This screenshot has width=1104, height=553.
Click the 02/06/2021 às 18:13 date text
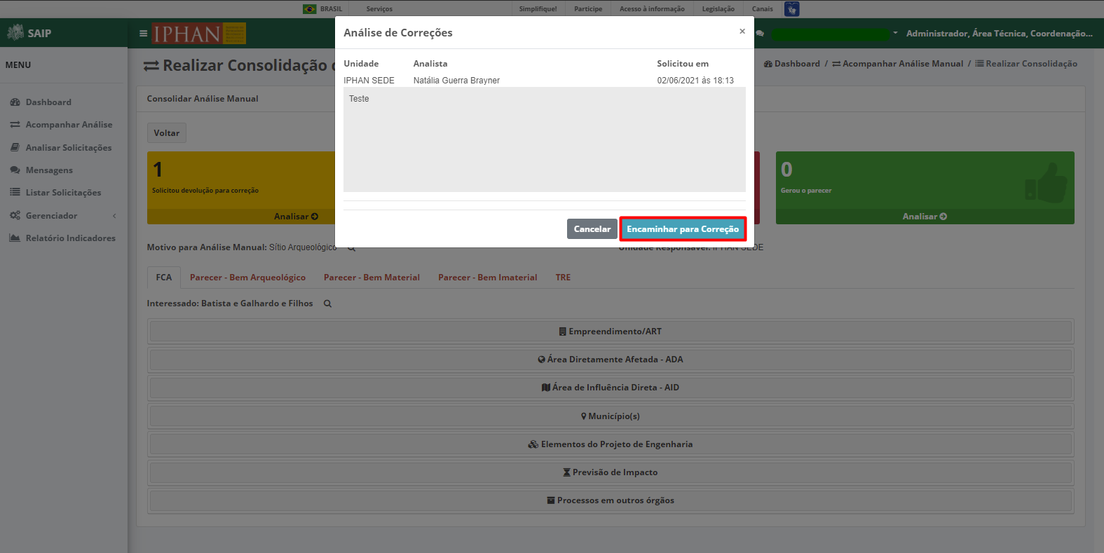(695, 81)
